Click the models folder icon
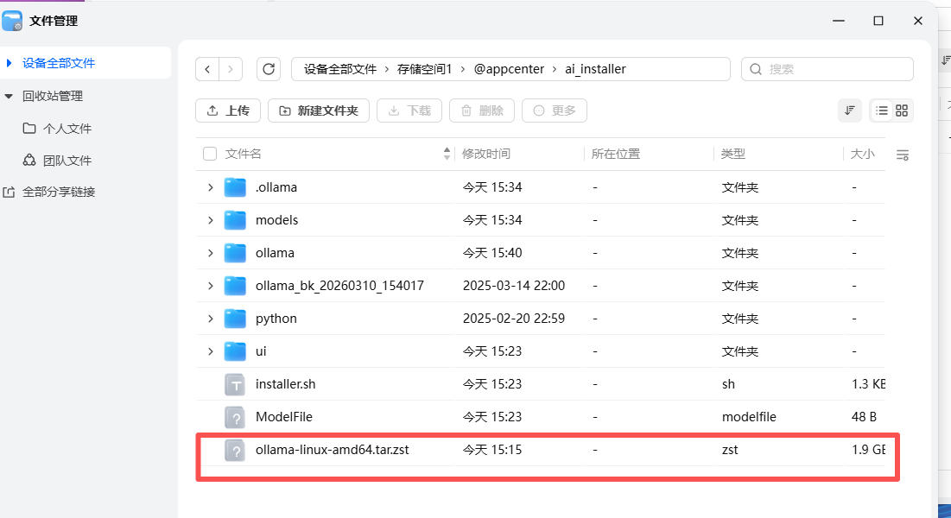The image size is (951, 518). tap(235, 220)
